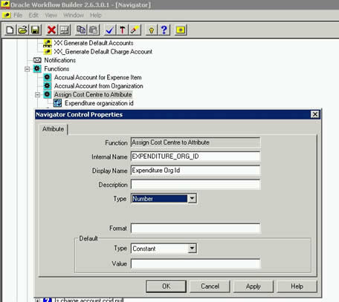
Task: Select Accrual Account for Expense Item row
Action: [x=98, y=77]
